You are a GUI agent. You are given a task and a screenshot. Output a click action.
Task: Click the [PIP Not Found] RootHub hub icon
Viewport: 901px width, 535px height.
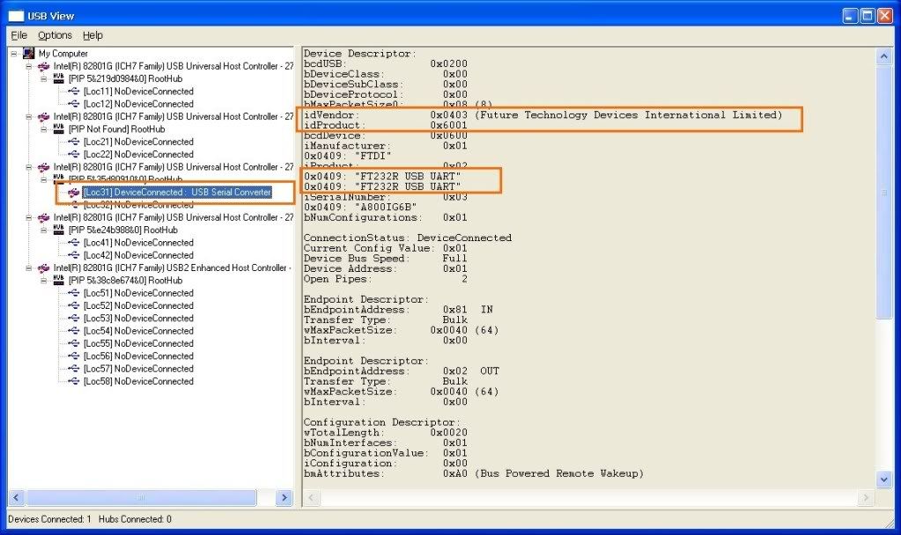(59, 129)
